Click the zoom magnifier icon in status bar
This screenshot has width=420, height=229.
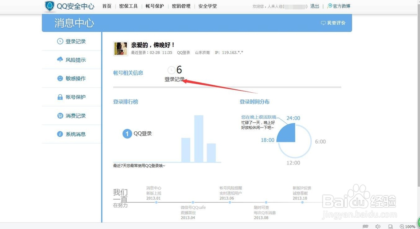coord(402,226)
